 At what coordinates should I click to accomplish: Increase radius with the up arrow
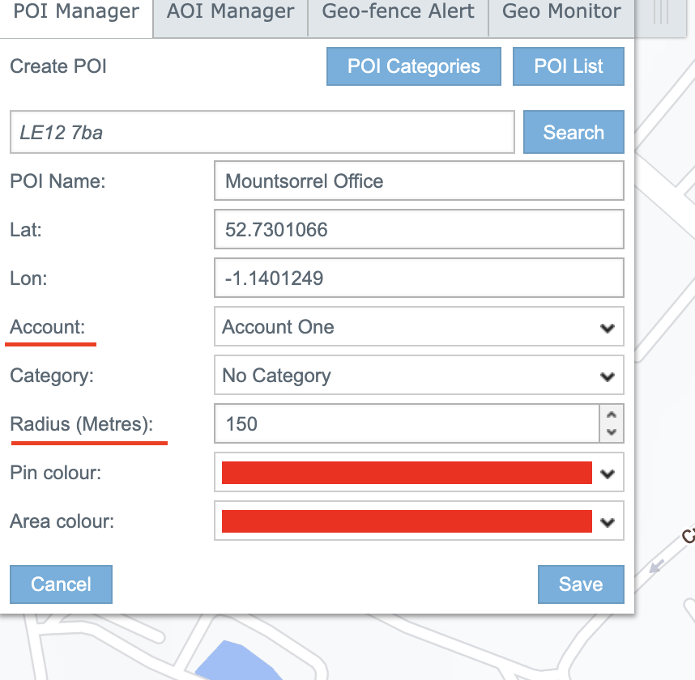612,415
